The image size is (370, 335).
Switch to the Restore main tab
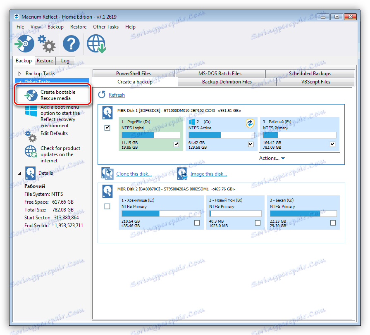45,61
